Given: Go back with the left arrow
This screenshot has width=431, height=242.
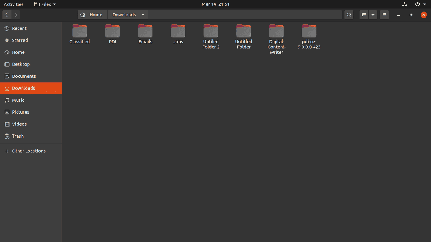Looking at the screenshot, I should 6,15.
